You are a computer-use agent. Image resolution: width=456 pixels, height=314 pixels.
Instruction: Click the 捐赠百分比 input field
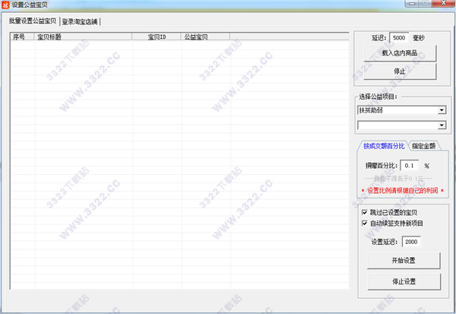[409, 166]
